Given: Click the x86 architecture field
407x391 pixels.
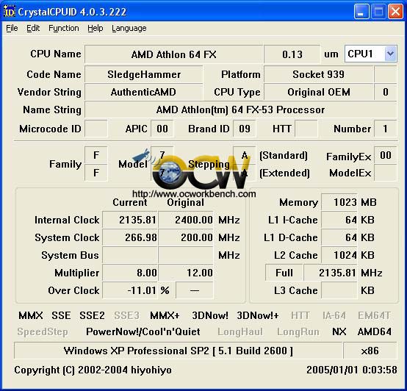Looking at the screenshot, I should click(370, 351).
